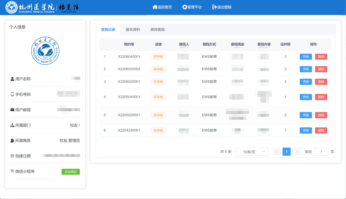Click Hangzhou Medical College header logo
Viewport: 346px width, 199px height.
click(x=43, y=7)
